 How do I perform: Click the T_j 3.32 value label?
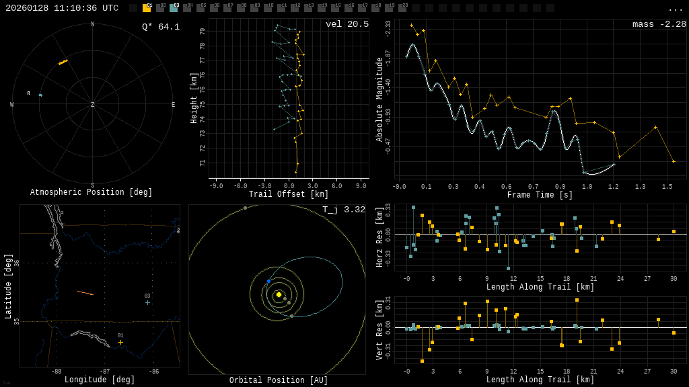343,210
